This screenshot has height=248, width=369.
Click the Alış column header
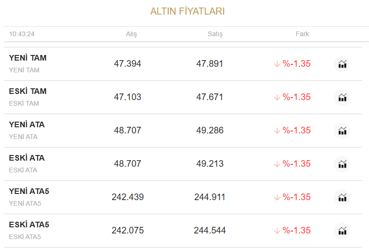coord(131,34)
